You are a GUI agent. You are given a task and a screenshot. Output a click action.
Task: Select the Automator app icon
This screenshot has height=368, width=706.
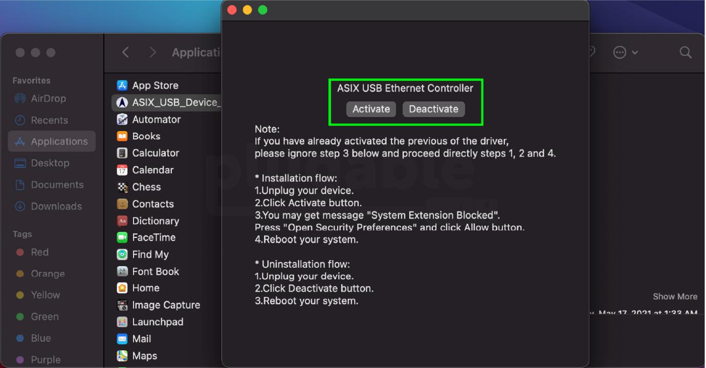point(122,119)
